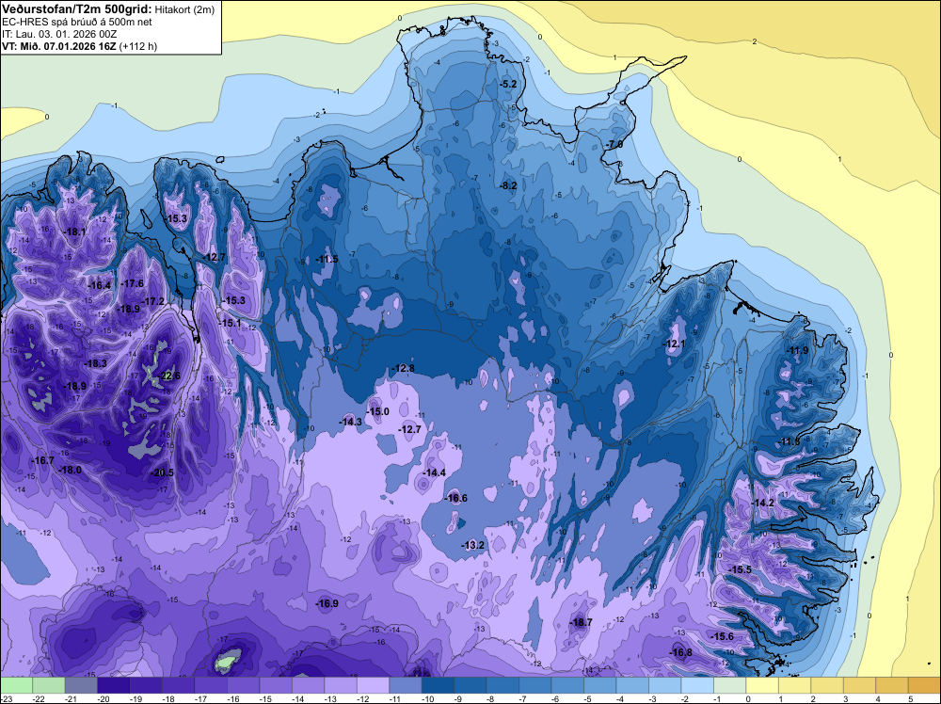This screenshot has height=704, width=941.
Task: Click the -16.9 temperature value
Action: (327, 604)
